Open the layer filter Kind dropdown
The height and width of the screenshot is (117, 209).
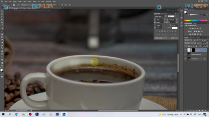(188, 40)
